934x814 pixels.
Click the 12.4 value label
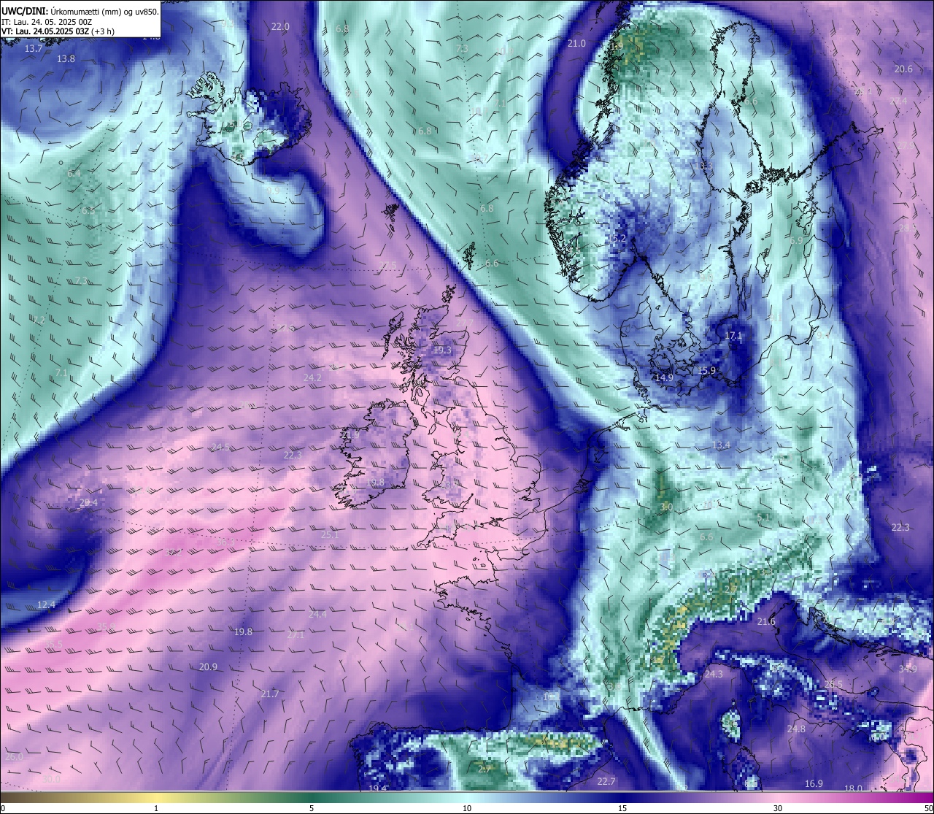tap(46, 605)
